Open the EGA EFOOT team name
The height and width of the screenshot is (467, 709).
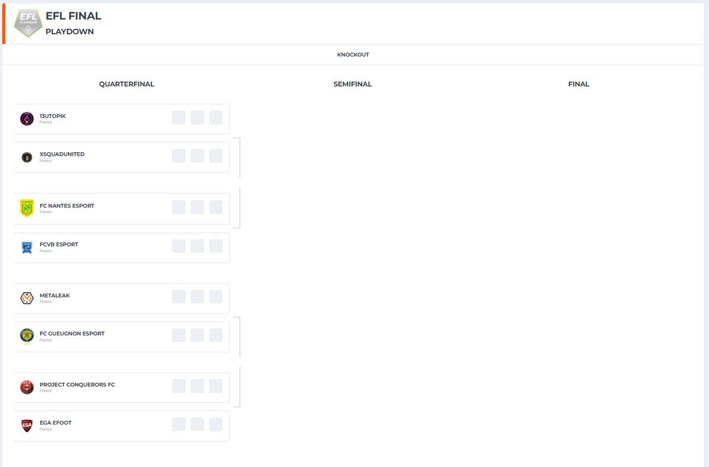point(56,423)
